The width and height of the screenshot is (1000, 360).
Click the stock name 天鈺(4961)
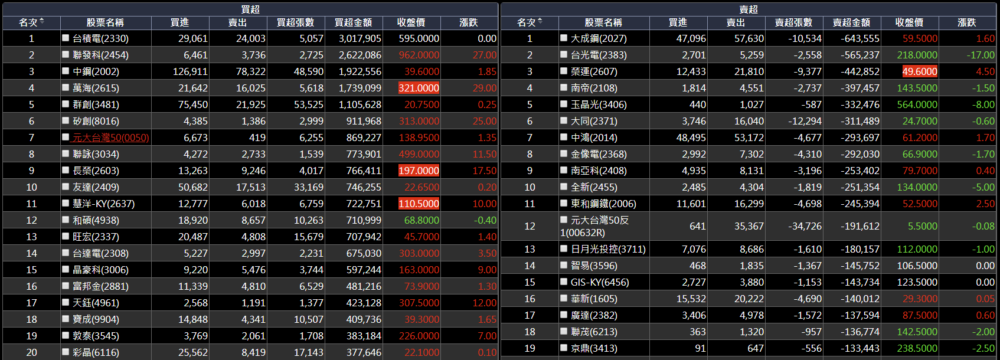[x=96, y=303]
